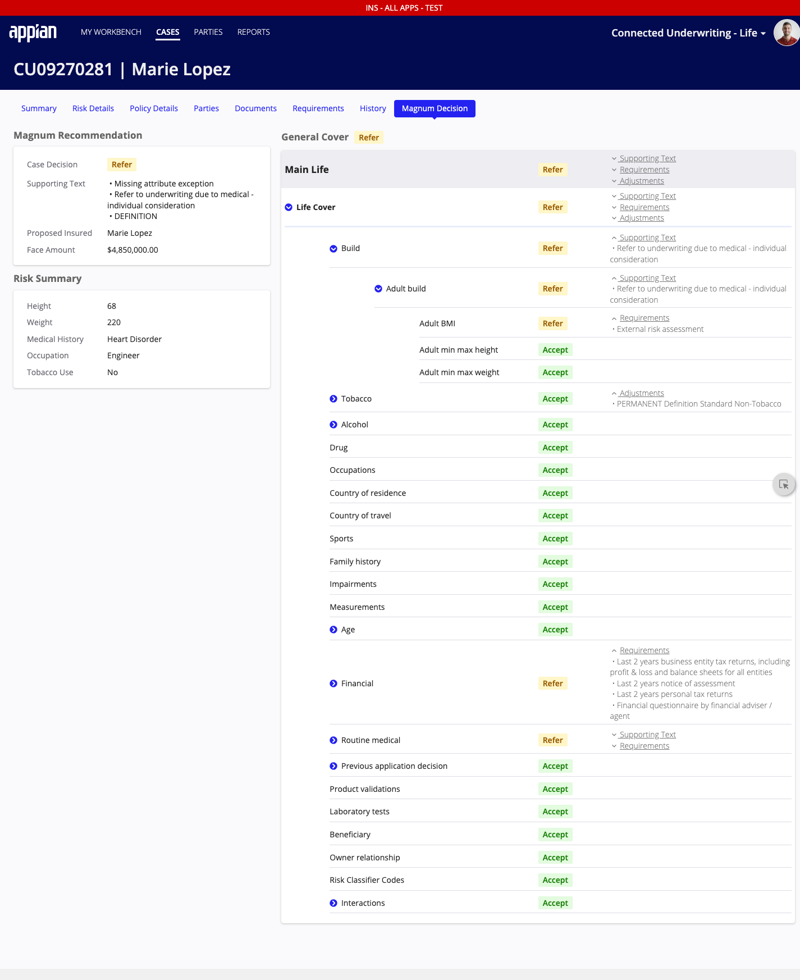Collapse the Life Cover section

(x=289, y=207)
